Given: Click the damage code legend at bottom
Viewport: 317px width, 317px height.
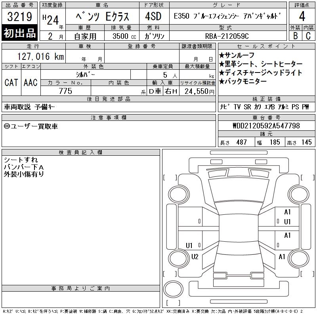Looking at the screenshot, I should (153, 311).
